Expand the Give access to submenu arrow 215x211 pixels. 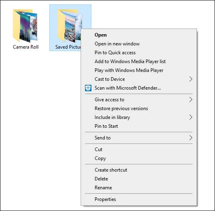click(x=191, y=100)
